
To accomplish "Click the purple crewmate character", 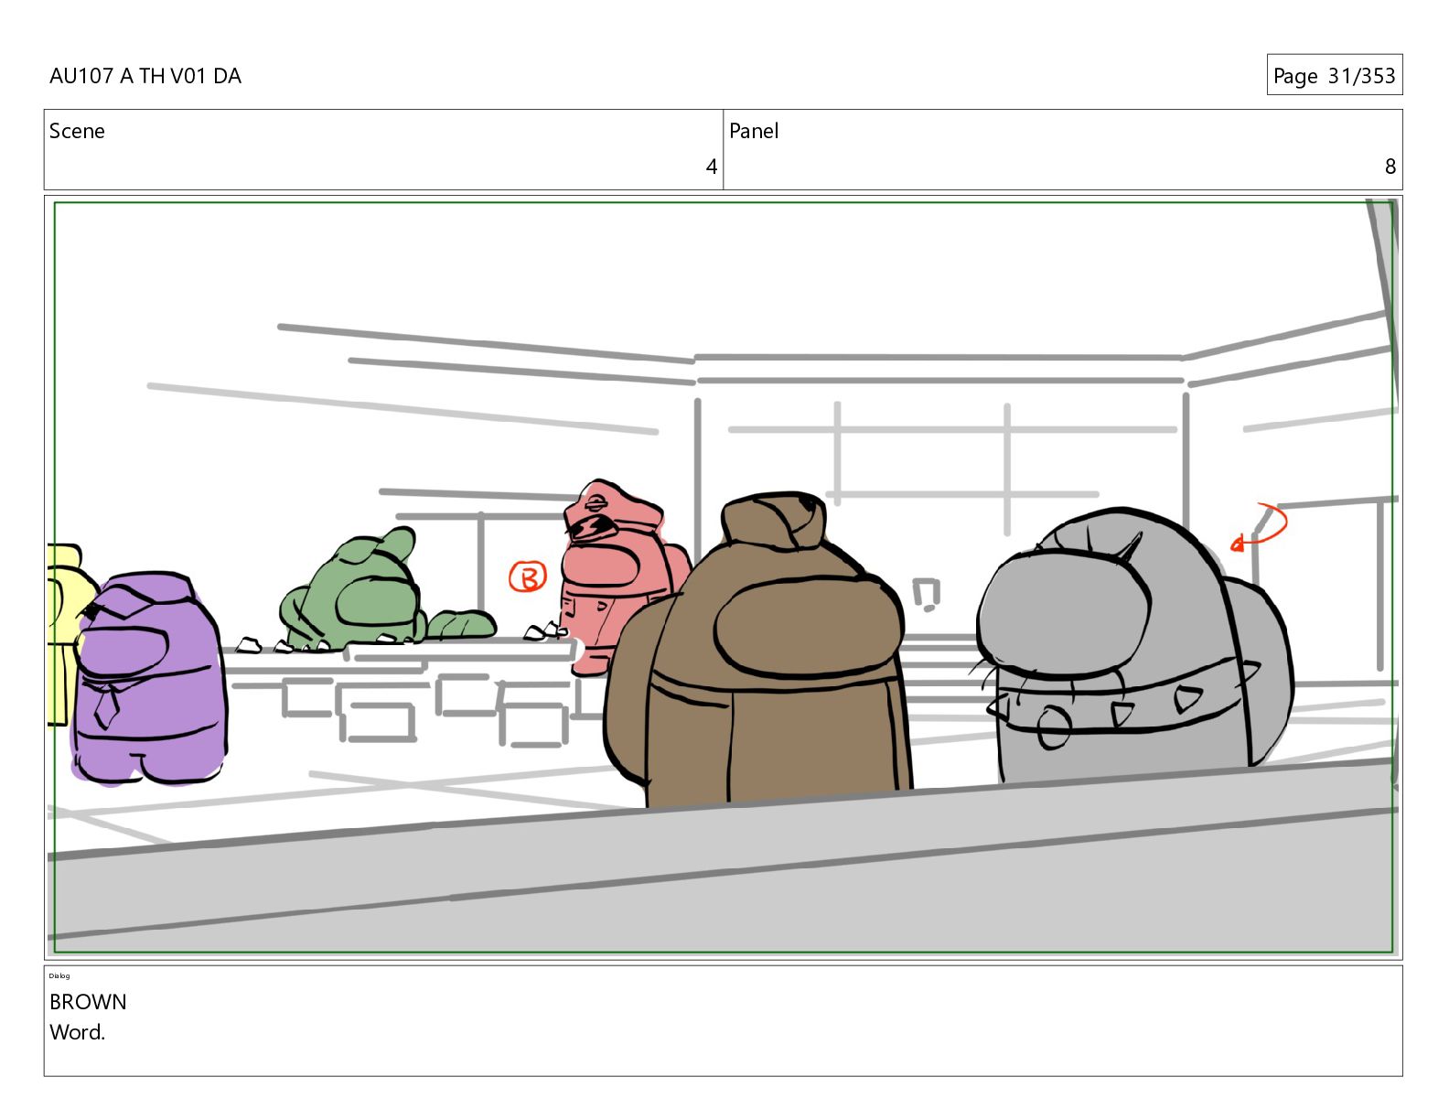I will 149,678.
